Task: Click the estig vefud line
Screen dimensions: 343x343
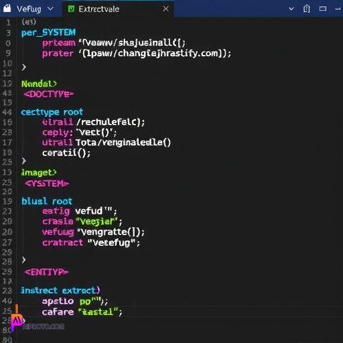Action: tap(80, 211)
